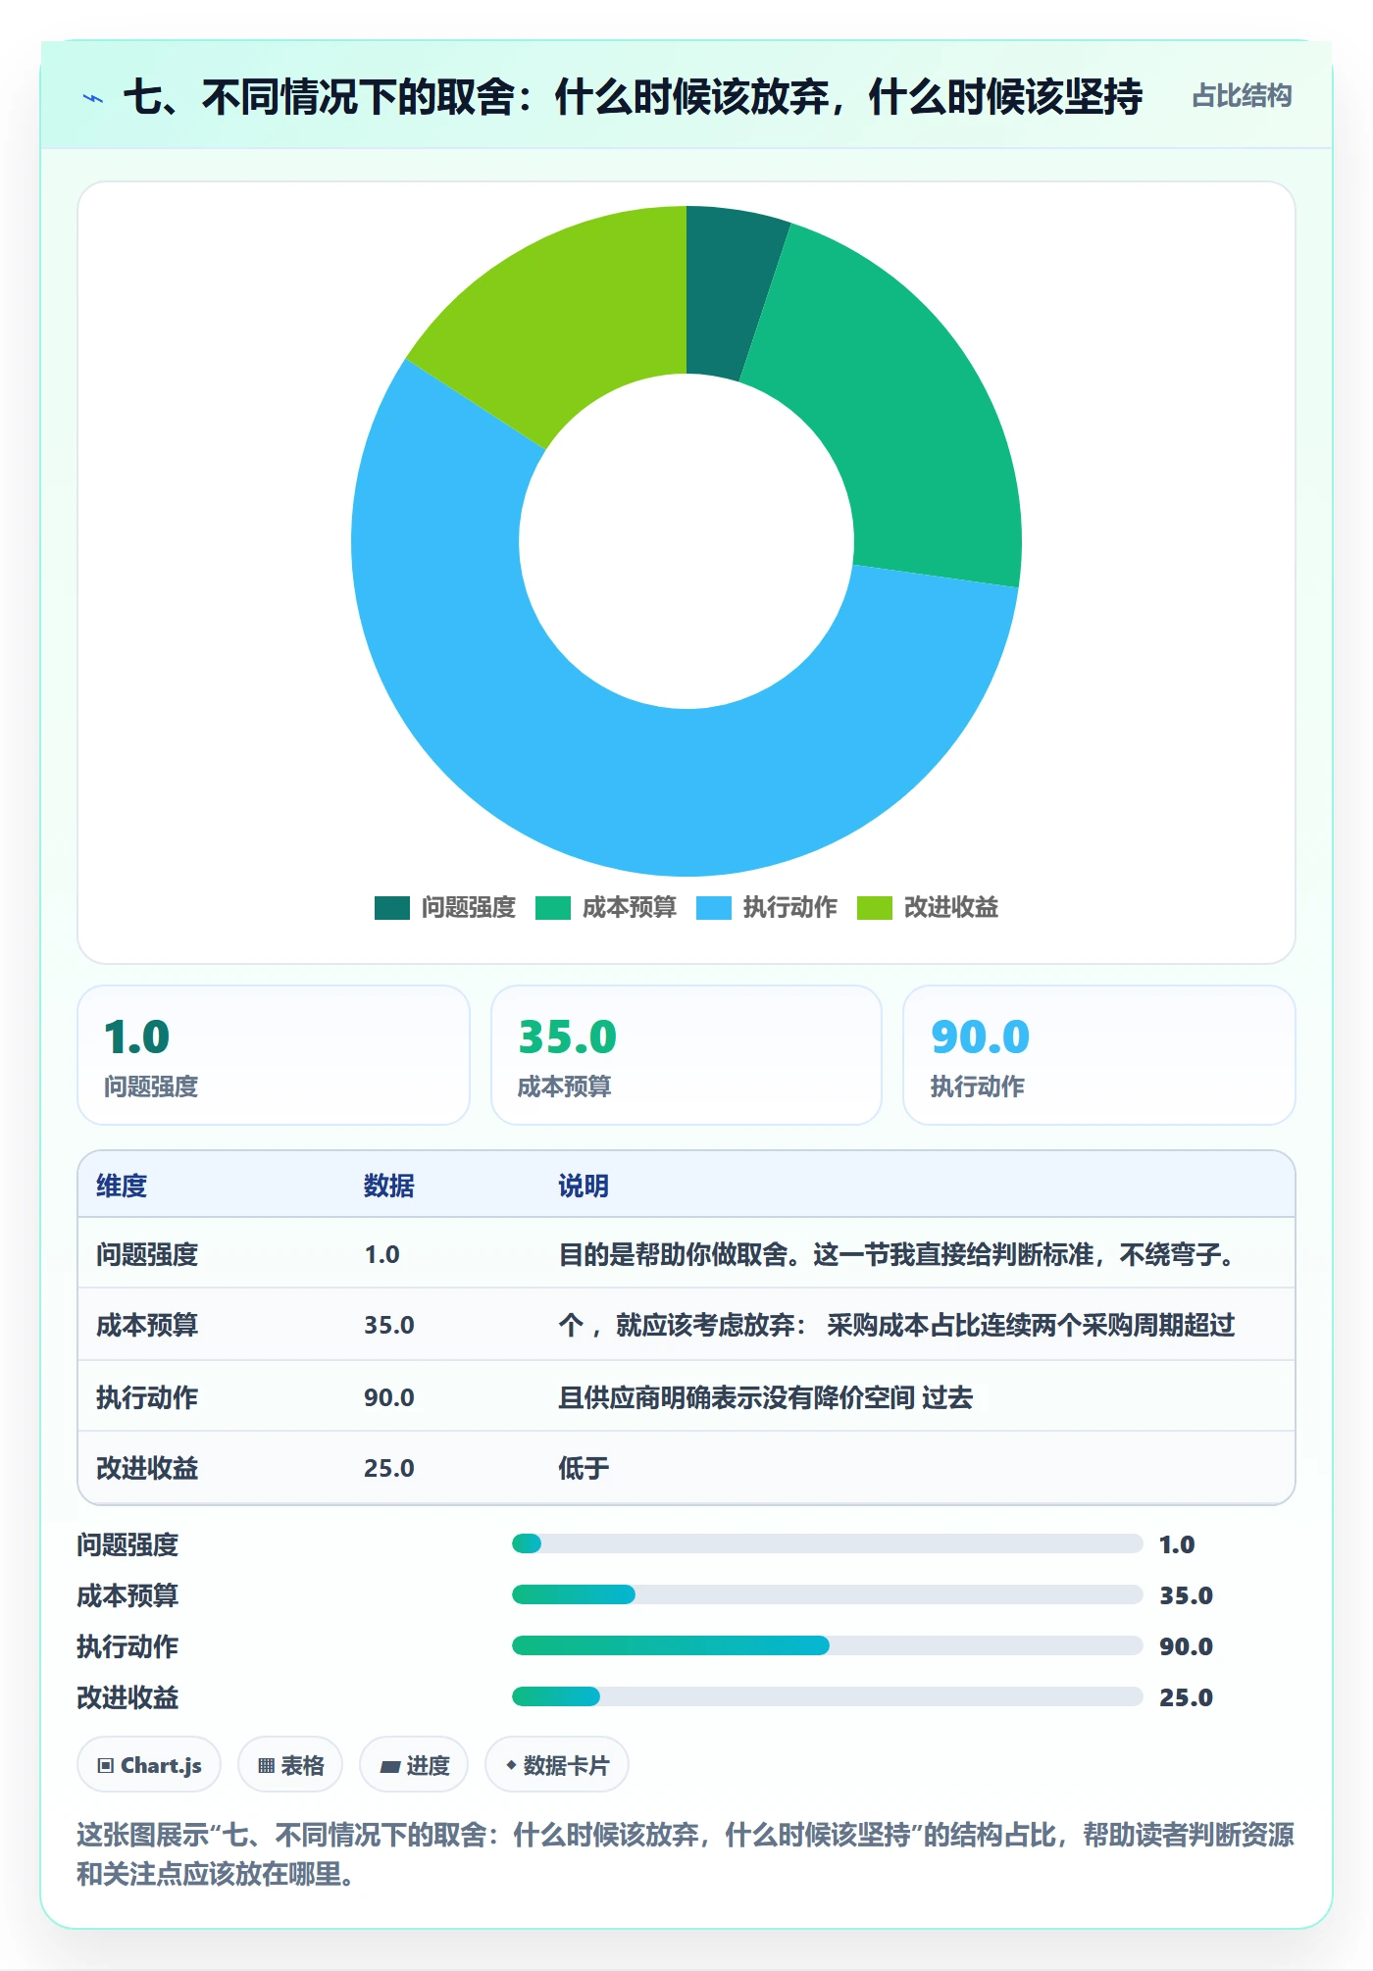Click the section title 七、不同情况下的取舍
The height and width of the screenshot is (1971, 1373).
pyautogui.click(x=633, y=97)
